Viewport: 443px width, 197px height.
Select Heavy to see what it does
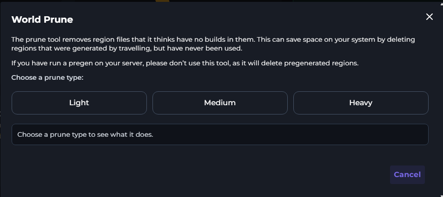[x=361, y=103]
